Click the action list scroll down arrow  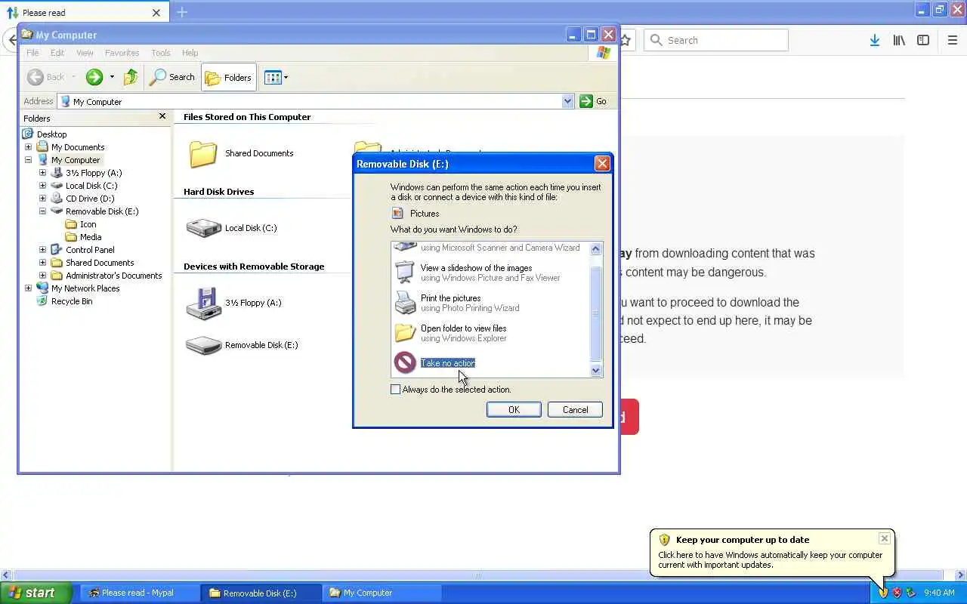tap(595, 370)
